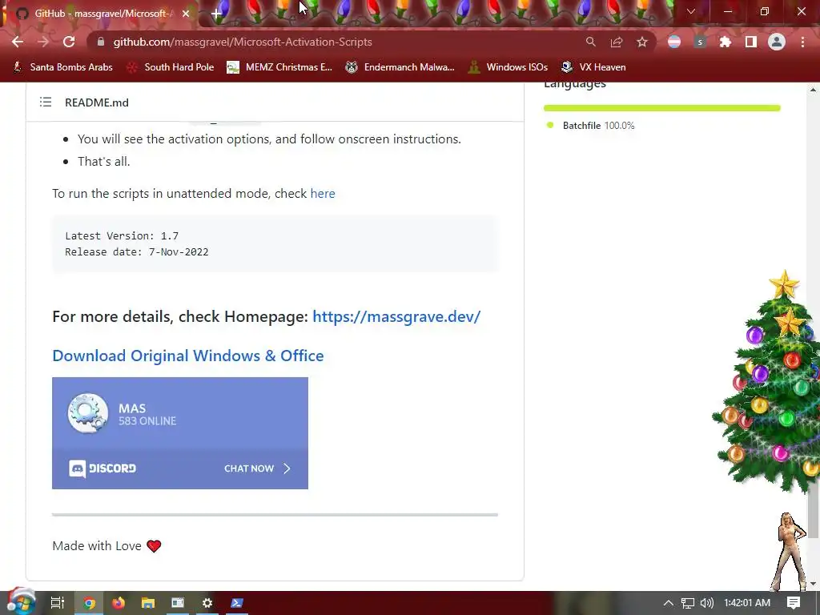Click the striped flag extension icon

674,42
